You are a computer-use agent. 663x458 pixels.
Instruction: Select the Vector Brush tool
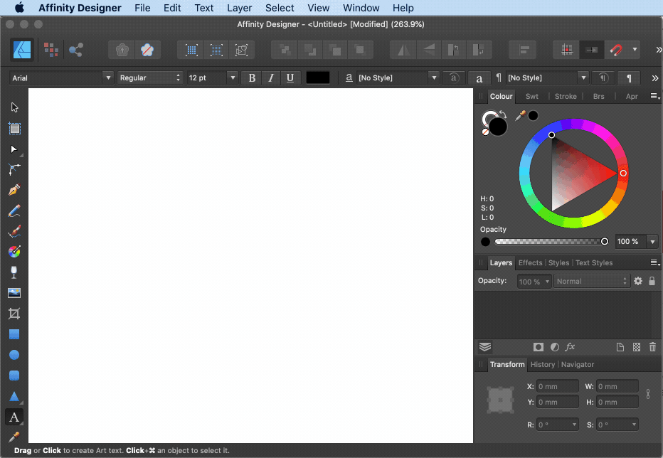13,230
